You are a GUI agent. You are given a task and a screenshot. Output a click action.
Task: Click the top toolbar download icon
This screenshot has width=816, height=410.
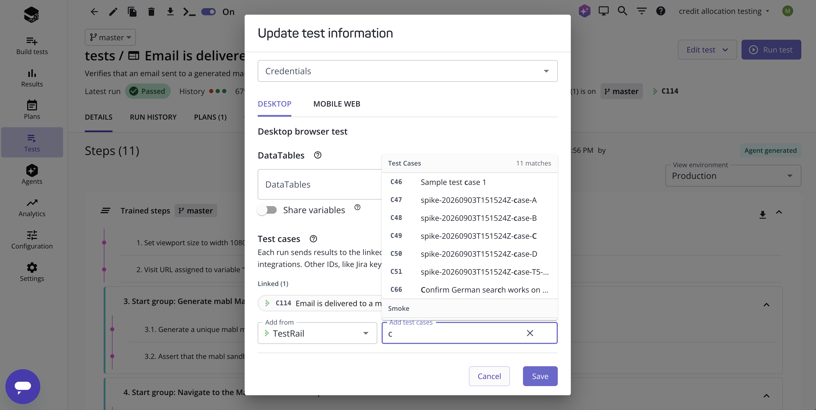[170, 12]
